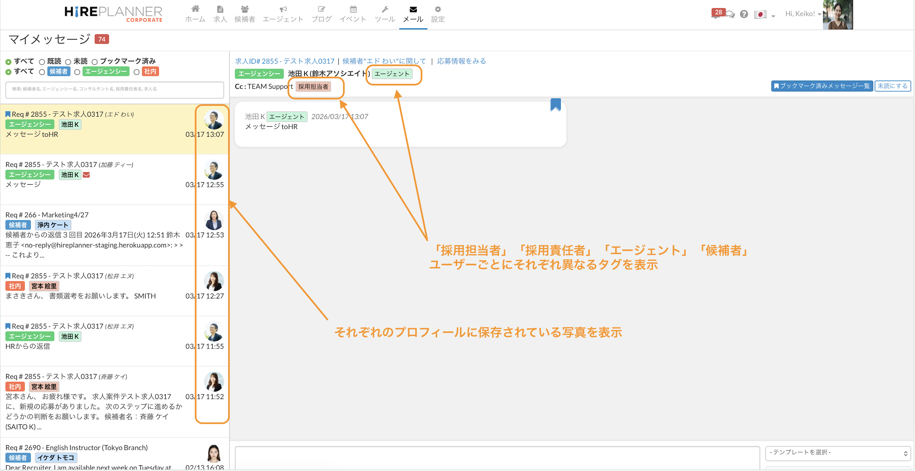Click the 未読にする button
This screenshot has height=471, width=915.
pyautogui.click(x=892, y=86)
